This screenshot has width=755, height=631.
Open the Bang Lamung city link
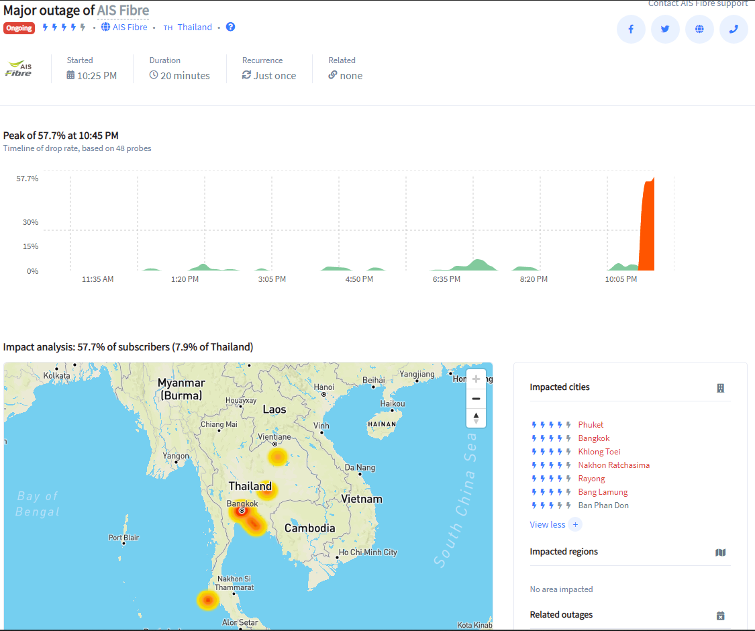603,492
